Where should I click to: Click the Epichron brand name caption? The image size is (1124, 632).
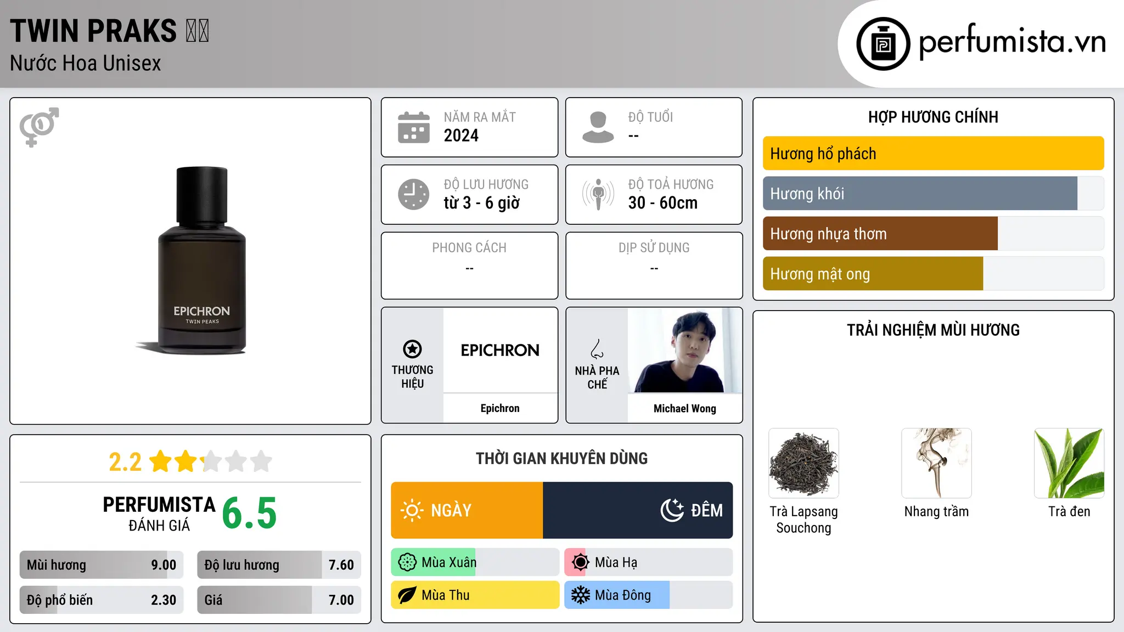click(x=500, y=408)
